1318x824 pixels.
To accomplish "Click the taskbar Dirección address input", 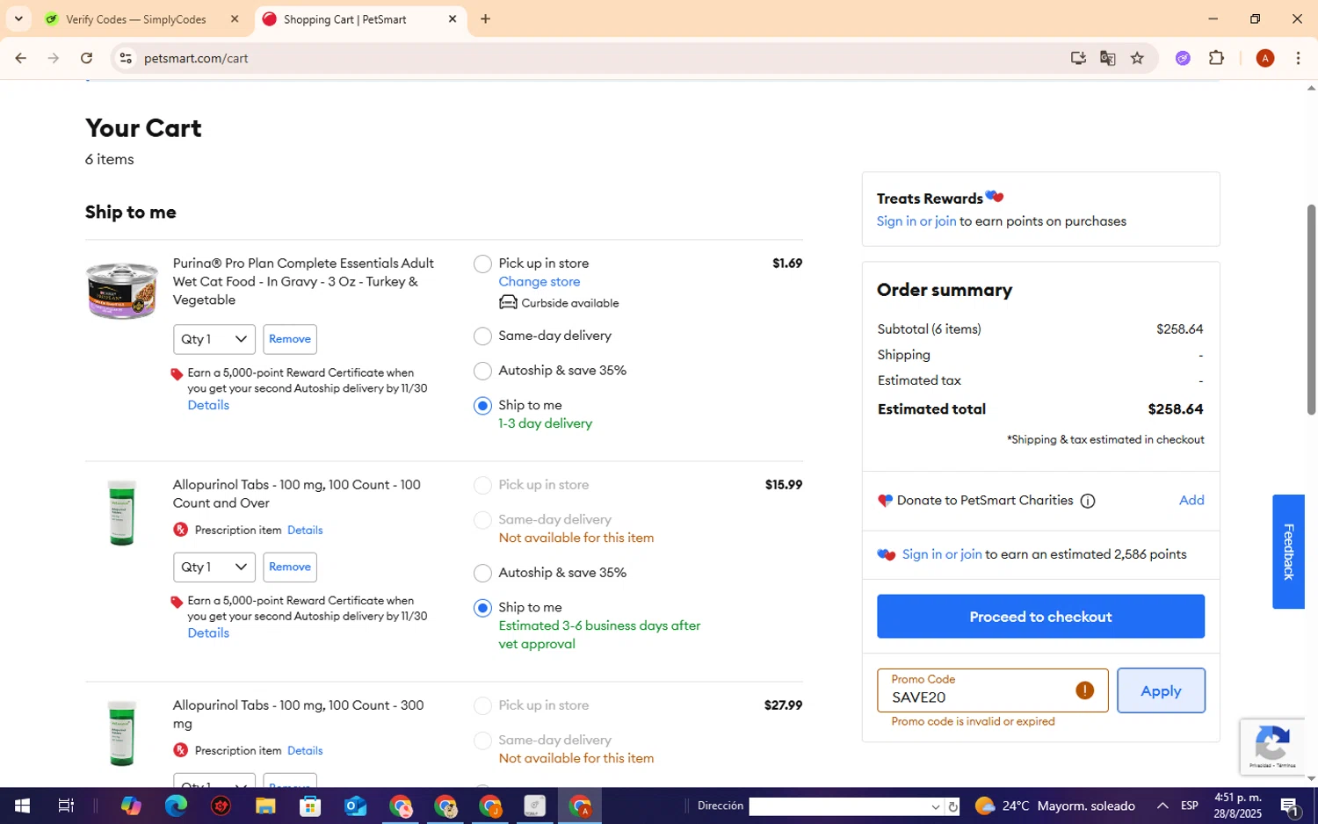I will (x=839, y=806).
